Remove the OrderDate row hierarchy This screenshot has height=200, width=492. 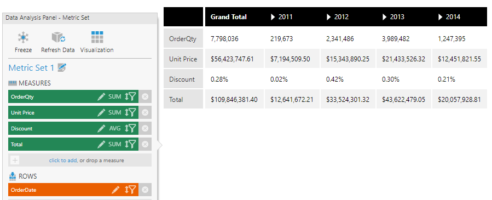(x=145, y=190)
